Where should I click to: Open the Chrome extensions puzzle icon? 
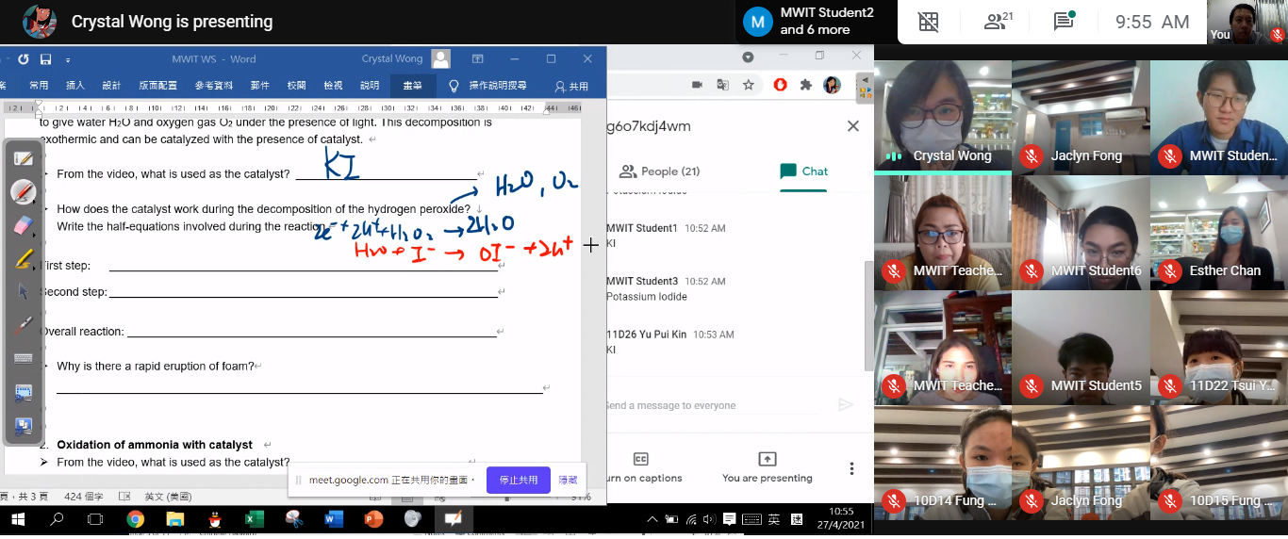(806, 85)
